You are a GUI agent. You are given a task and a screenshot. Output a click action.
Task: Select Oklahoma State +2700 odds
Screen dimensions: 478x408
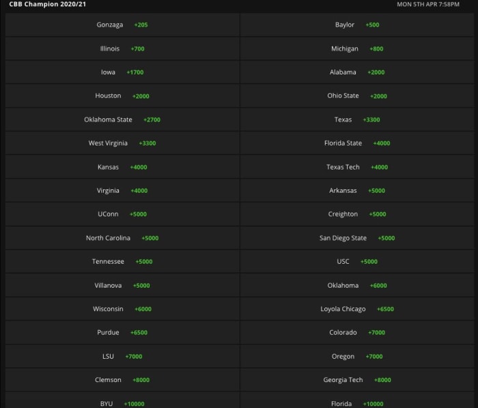pos(122,120)
